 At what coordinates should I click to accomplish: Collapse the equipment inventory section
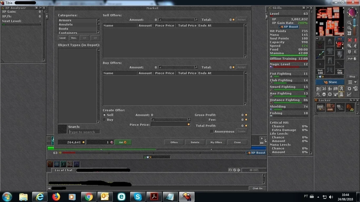tap(317, 39)
